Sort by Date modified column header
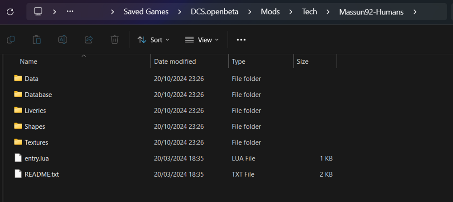This screenshot has height=202, width=453. click(x=175, y=61)
